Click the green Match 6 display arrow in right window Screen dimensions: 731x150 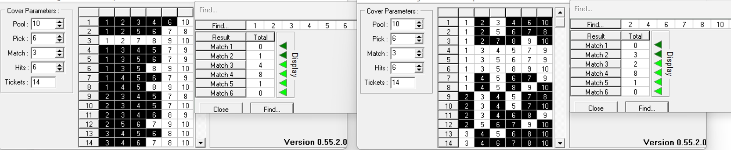pyautogui.click(x=658, y=91)
